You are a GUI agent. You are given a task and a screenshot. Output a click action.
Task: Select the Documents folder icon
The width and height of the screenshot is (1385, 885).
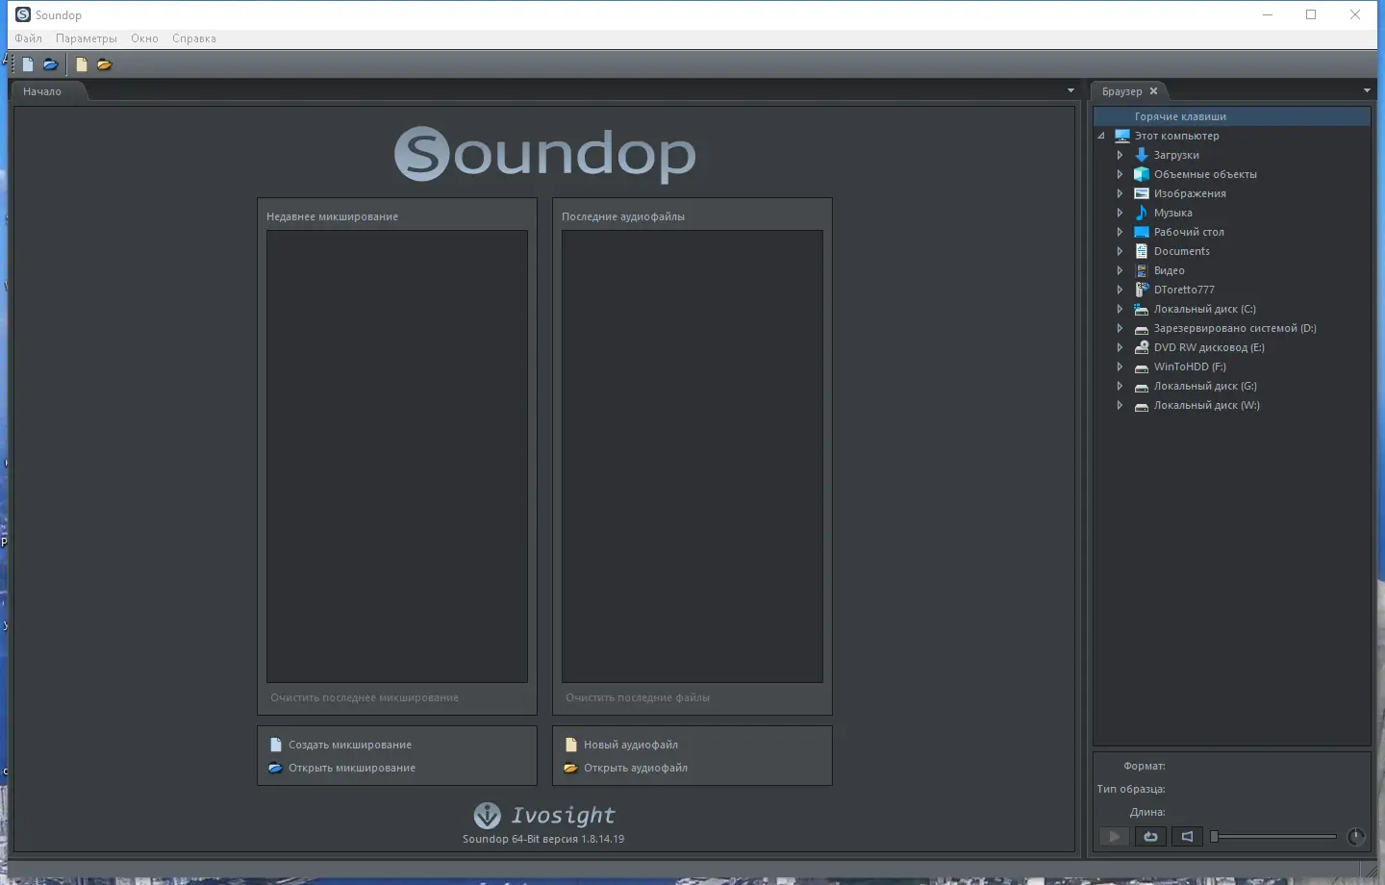[1142, 251]
